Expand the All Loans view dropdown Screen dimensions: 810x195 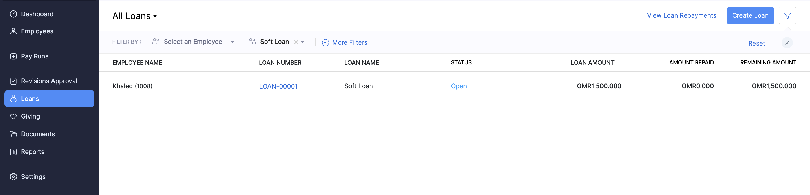(x=155, y=16)
